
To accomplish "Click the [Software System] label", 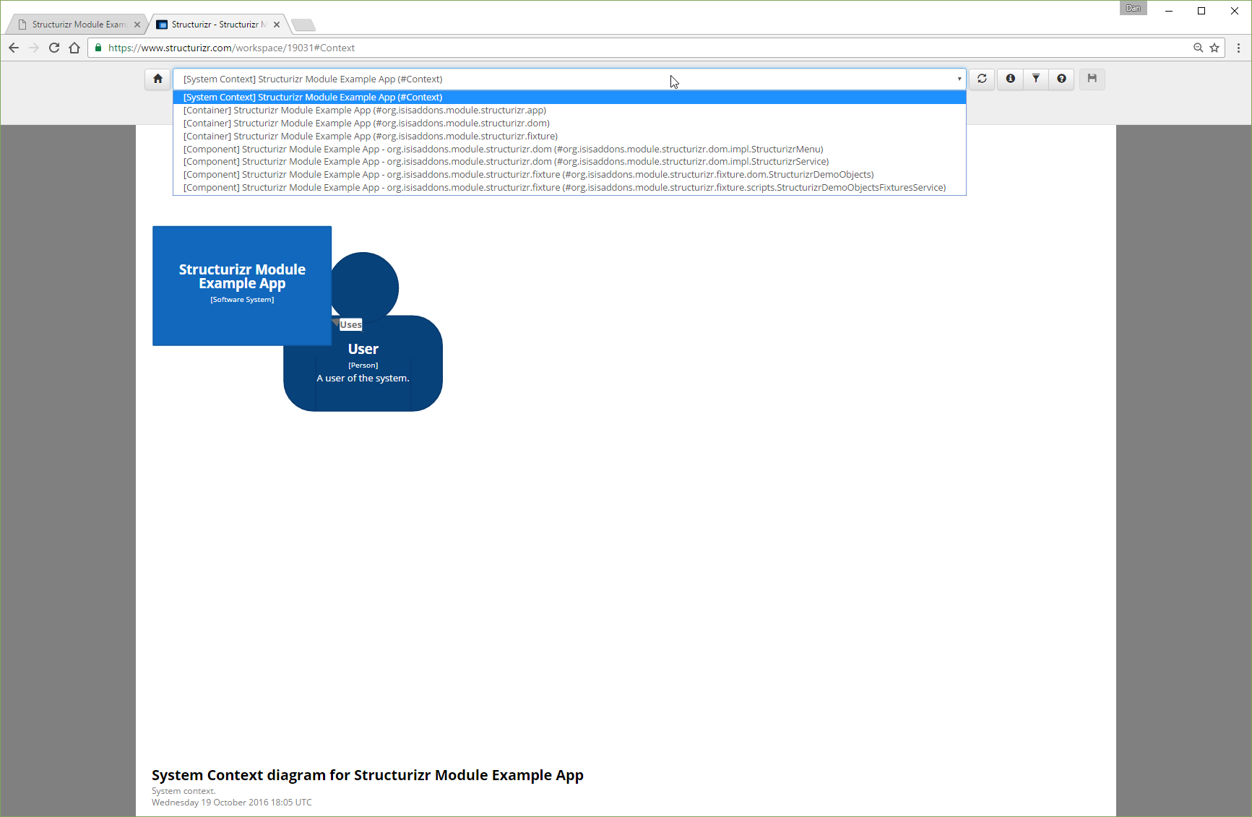I will point(242,300).
